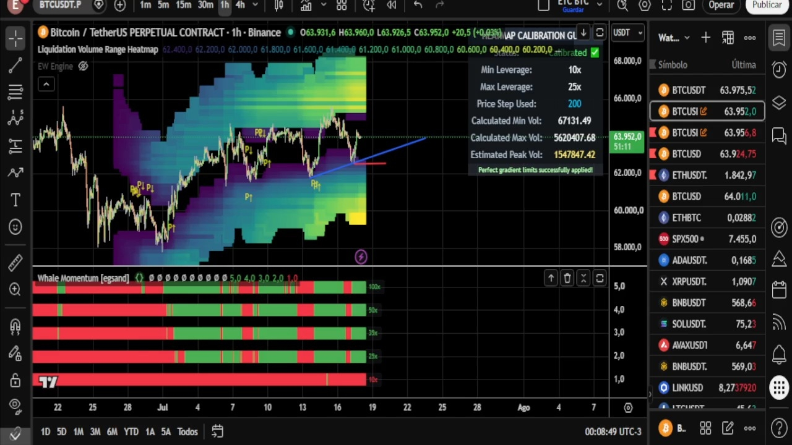Select the 30m timeframe

205,5
